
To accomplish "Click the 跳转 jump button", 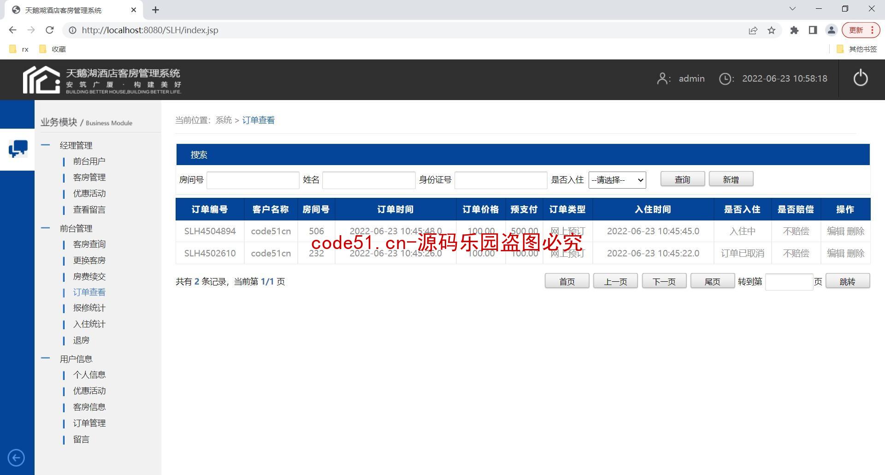I will [x=848, y=281].
